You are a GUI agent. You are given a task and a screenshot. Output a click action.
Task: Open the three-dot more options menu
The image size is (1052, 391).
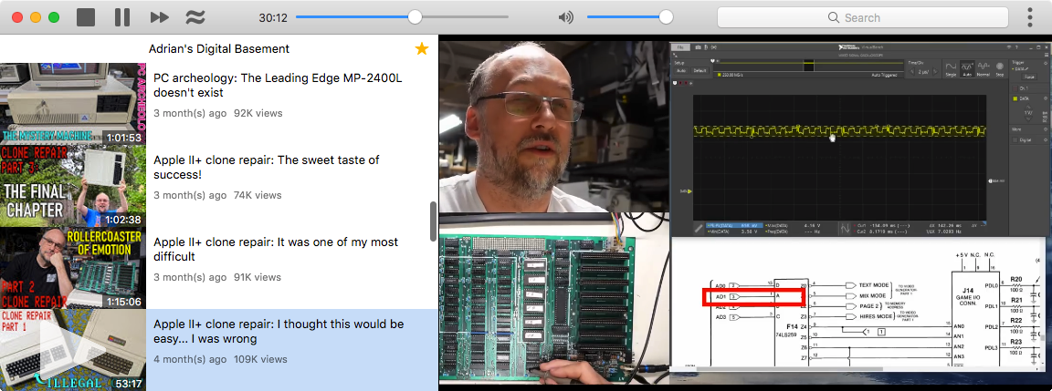pos(1030,17)
